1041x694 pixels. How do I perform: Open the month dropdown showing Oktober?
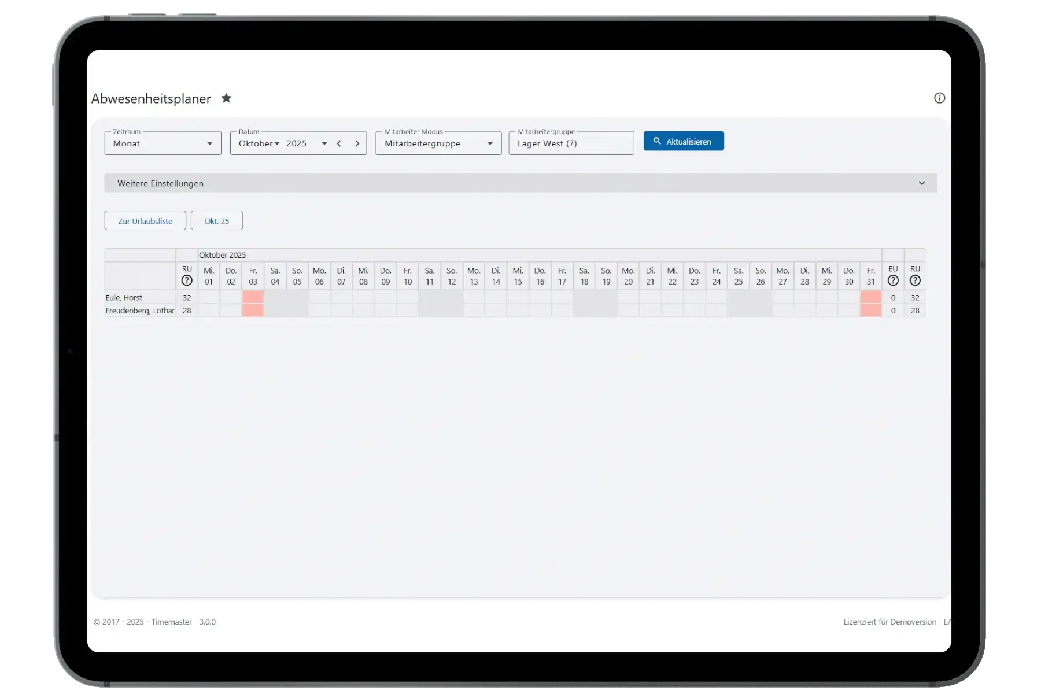pyautogui.click(x=259, y=143)
